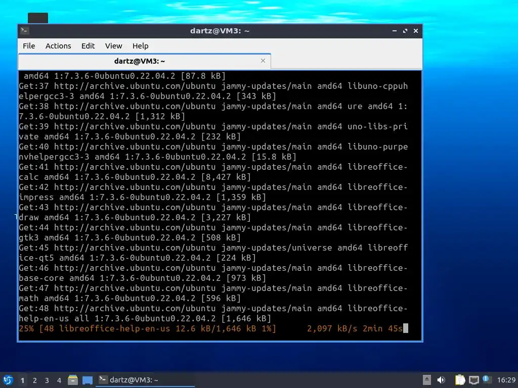Open the Edit menu
Viewport: 518px width, 388px height.
coord(88,46)
